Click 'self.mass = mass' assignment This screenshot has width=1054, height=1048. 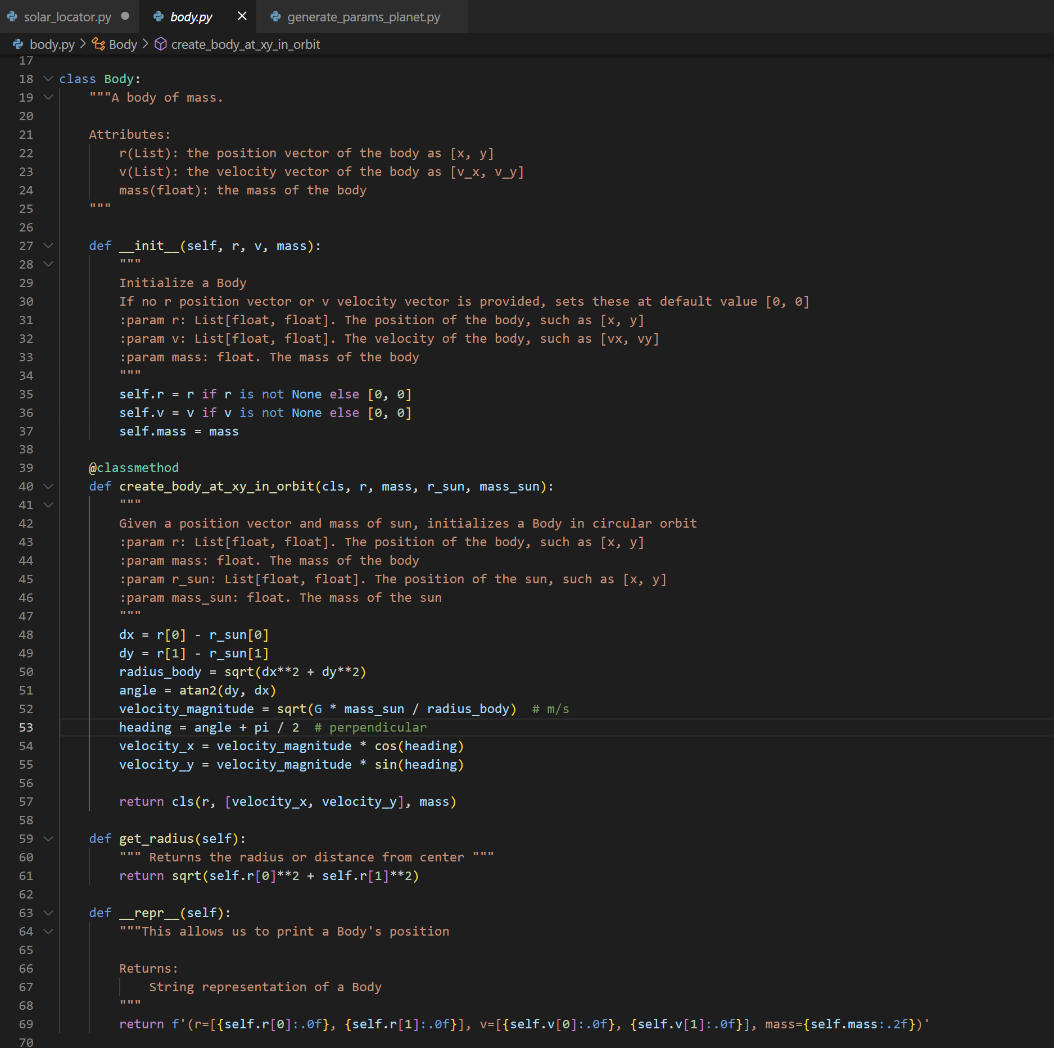179,432
